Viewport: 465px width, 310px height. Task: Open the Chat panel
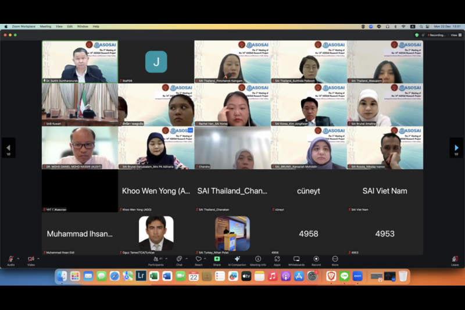pos(179,259)
